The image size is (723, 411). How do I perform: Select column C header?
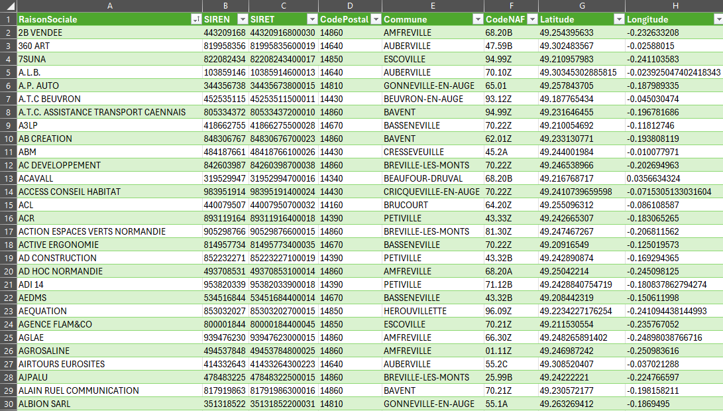point(284,6)
